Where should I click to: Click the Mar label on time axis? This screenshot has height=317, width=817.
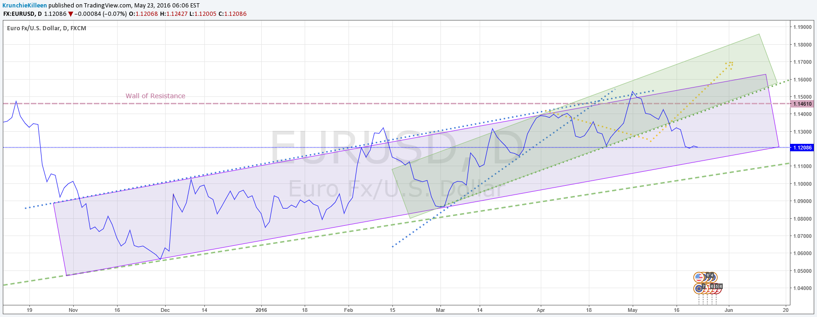[440, 310]
